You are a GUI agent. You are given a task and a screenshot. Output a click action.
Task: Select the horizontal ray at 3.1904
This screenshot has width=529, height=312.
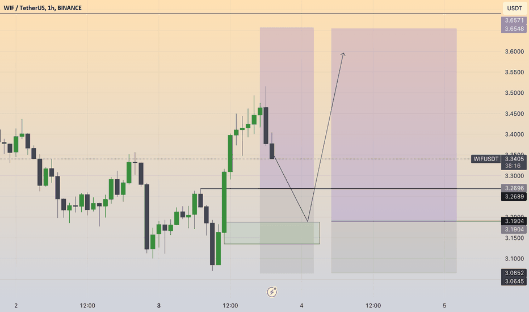click(416, 221)
